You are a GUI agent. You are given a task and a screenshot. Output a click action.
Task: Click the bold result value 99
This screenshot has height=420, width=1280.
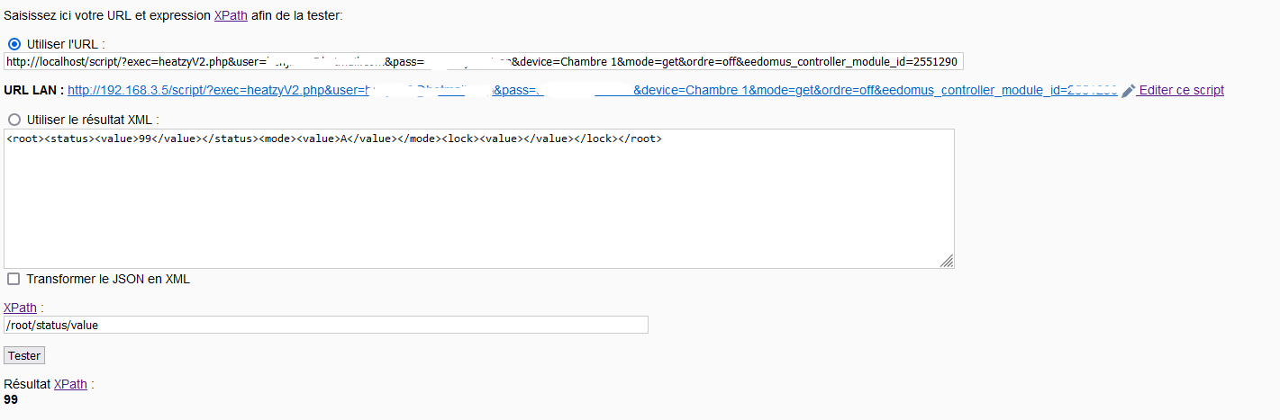tap(11, 399)
